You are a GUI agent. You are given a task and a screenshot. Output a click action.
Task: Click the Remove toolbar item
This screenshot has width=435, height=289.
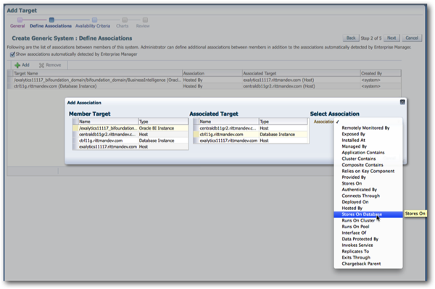pyautogui.click(x=50, y=65)
